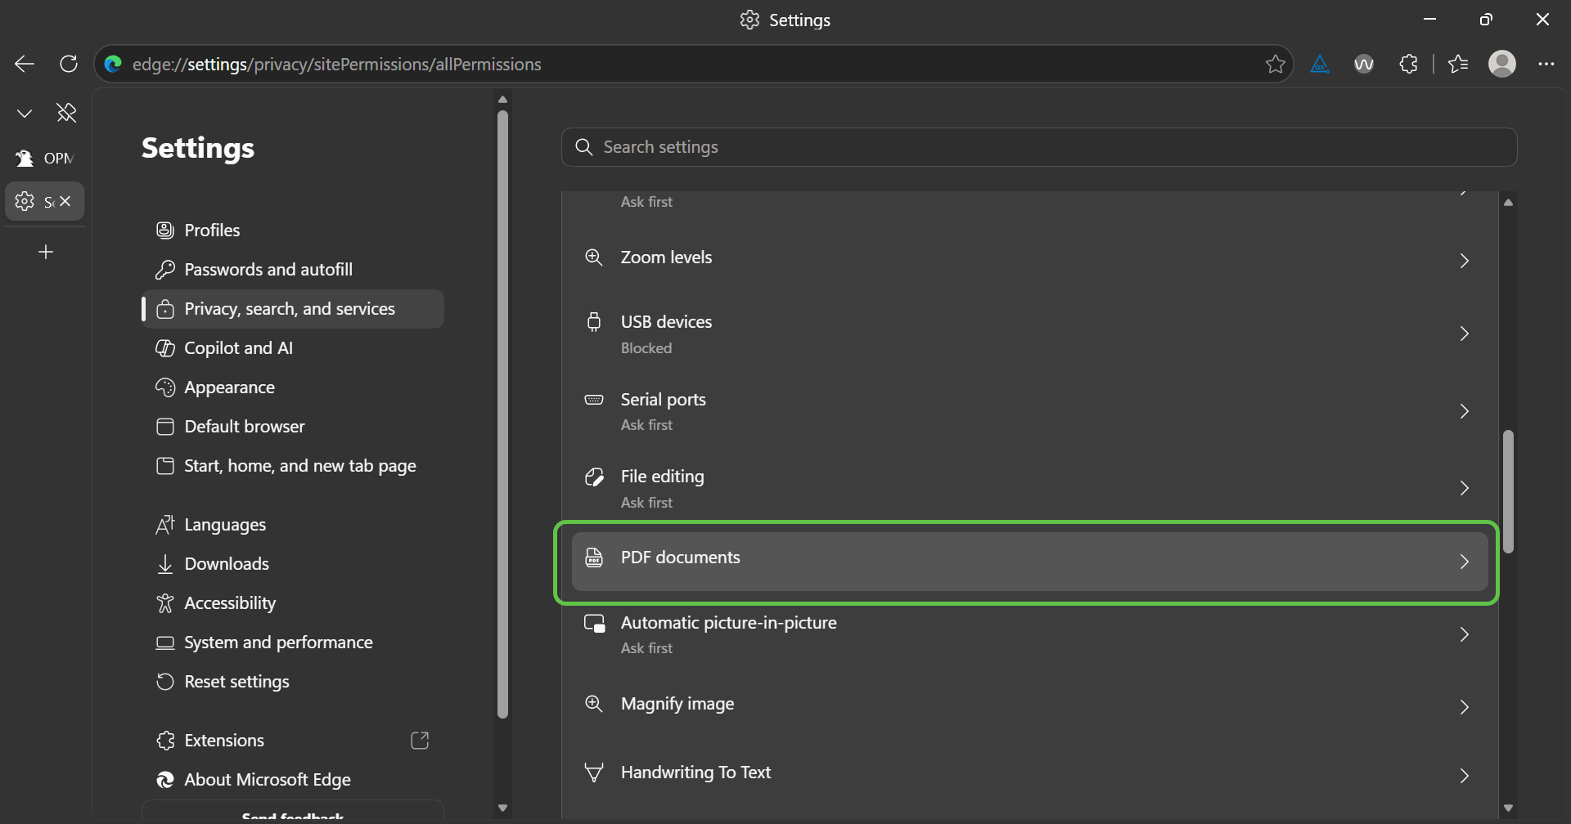Open PDF documents permission

[1029, 562]
